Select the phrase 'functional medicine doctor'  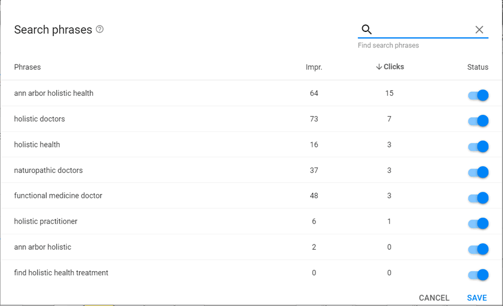pyautogui.click(x=58, y=196)
